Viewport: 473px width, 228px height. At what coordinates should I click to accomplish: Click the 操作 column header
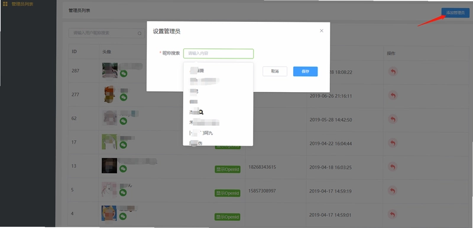(391, 54)
